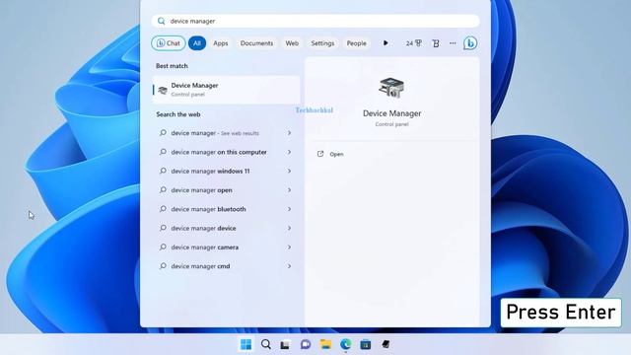
Task: Expand chevron for 'windows 11' row
Action: coord(289,171)
